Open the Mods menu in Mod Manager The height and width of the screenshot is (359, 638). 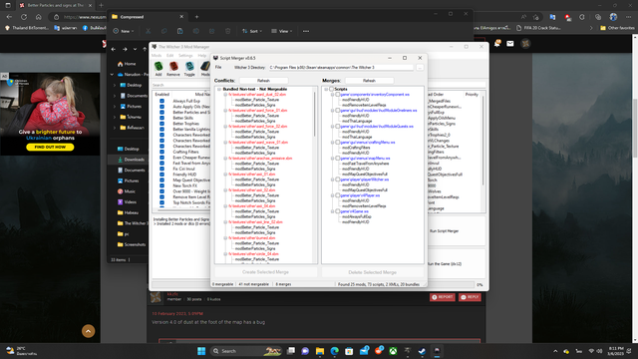(x=157, y=56)
